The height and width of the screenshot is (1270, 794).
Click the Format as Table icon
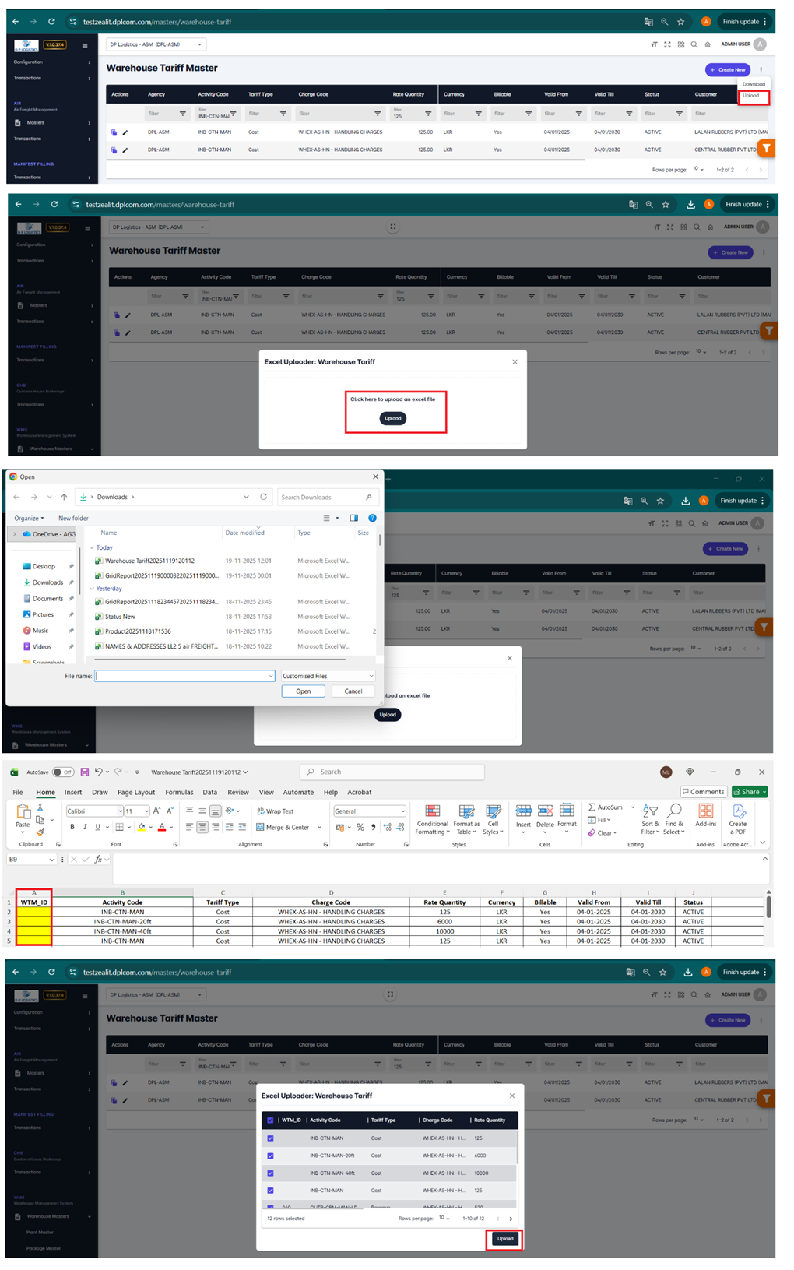point(466,812)
